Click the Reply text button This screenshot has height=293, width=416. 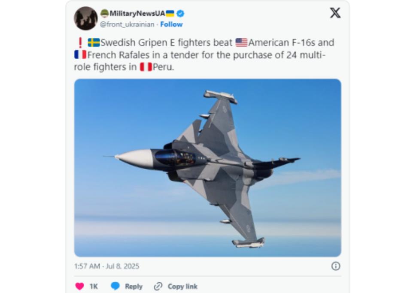134,287
